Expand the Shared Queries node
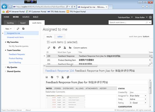The height and width of the screenshot is (112, 155). (6, 71)
